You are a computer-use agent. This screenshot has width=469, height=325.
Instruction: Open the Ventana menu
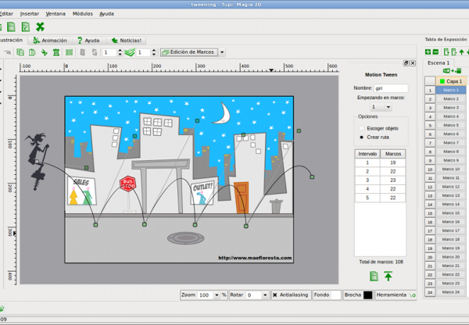pyautogui.click(x=55, y=14)
